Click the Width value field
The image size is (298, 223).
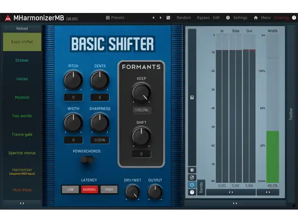pos(73,140)
